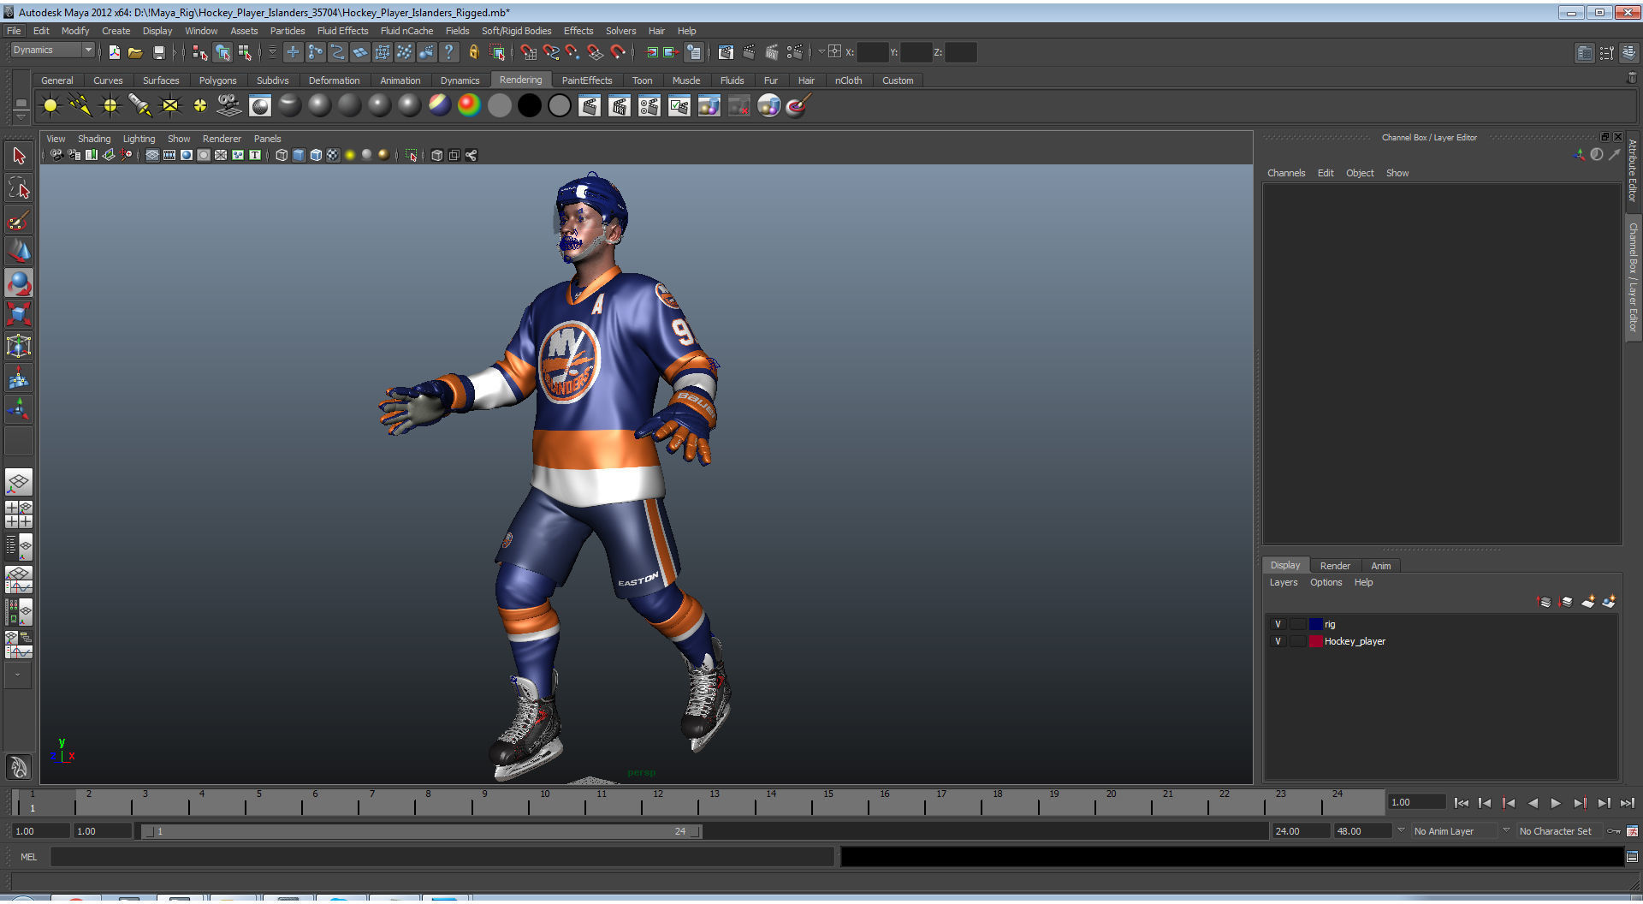Image resolution: width=1643 pixels, height=904 pixels.
Task: Open the Layers menu in the Layer Editor
Action: [1283, 582]
